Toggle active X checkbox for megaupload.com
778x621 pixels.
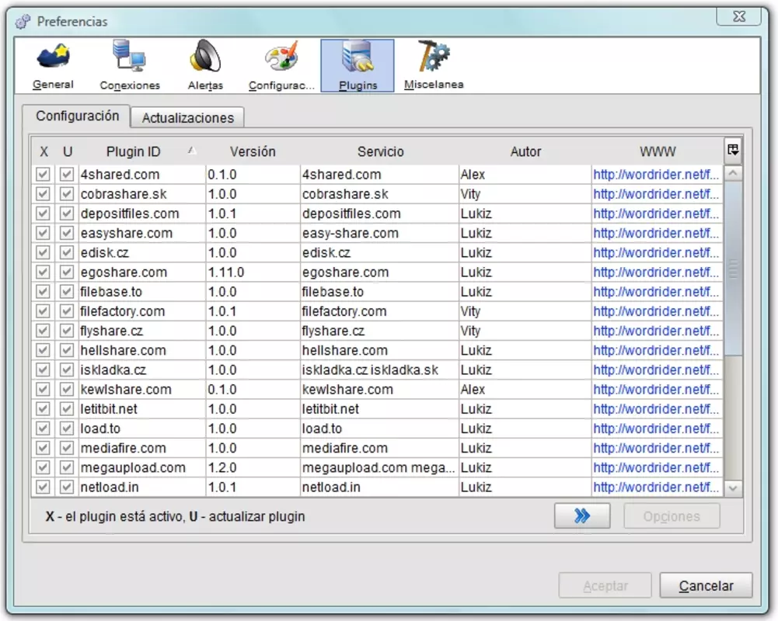click(44, 467)
